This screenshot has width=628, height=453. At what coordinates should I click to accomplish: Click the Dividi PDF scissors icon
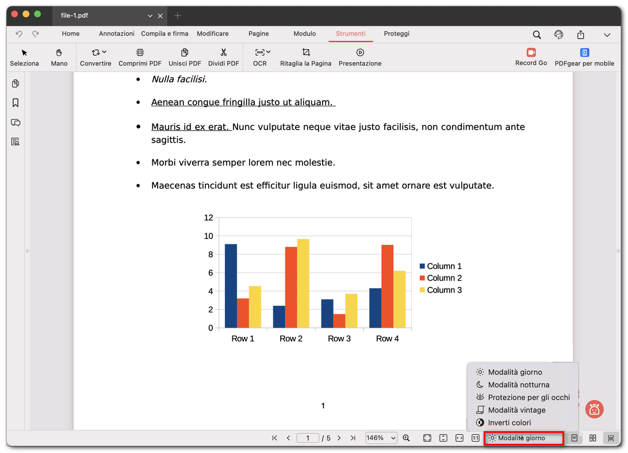point(224,52)
